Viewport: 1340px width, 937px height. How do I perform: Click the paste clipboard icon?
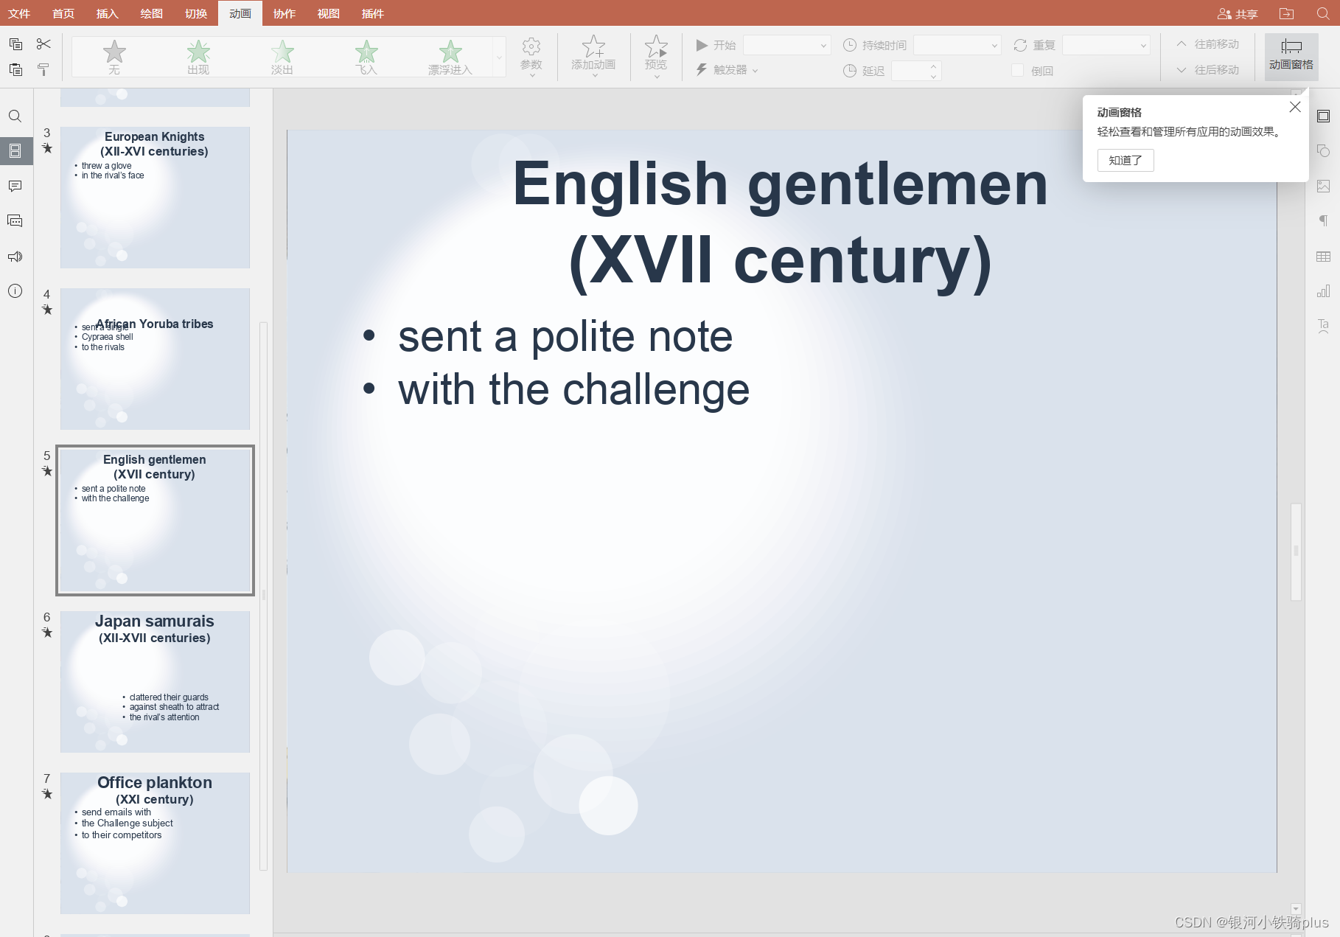pos(15,69)
